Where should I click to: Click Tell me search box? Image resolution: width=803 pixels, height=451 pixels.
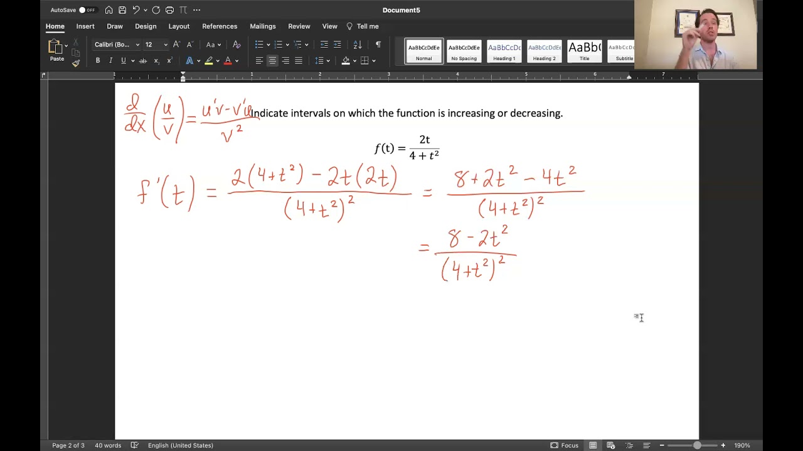(363, 26)
